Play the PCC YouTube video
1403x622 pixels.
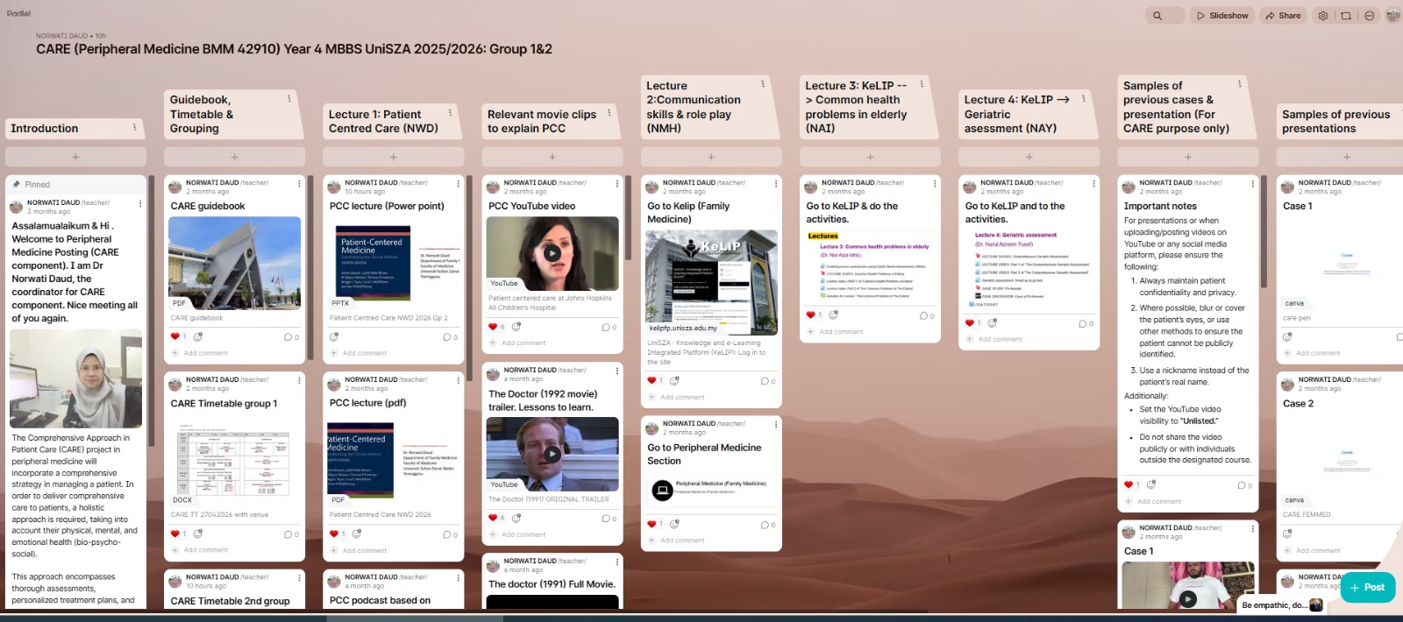click(552, 253)
